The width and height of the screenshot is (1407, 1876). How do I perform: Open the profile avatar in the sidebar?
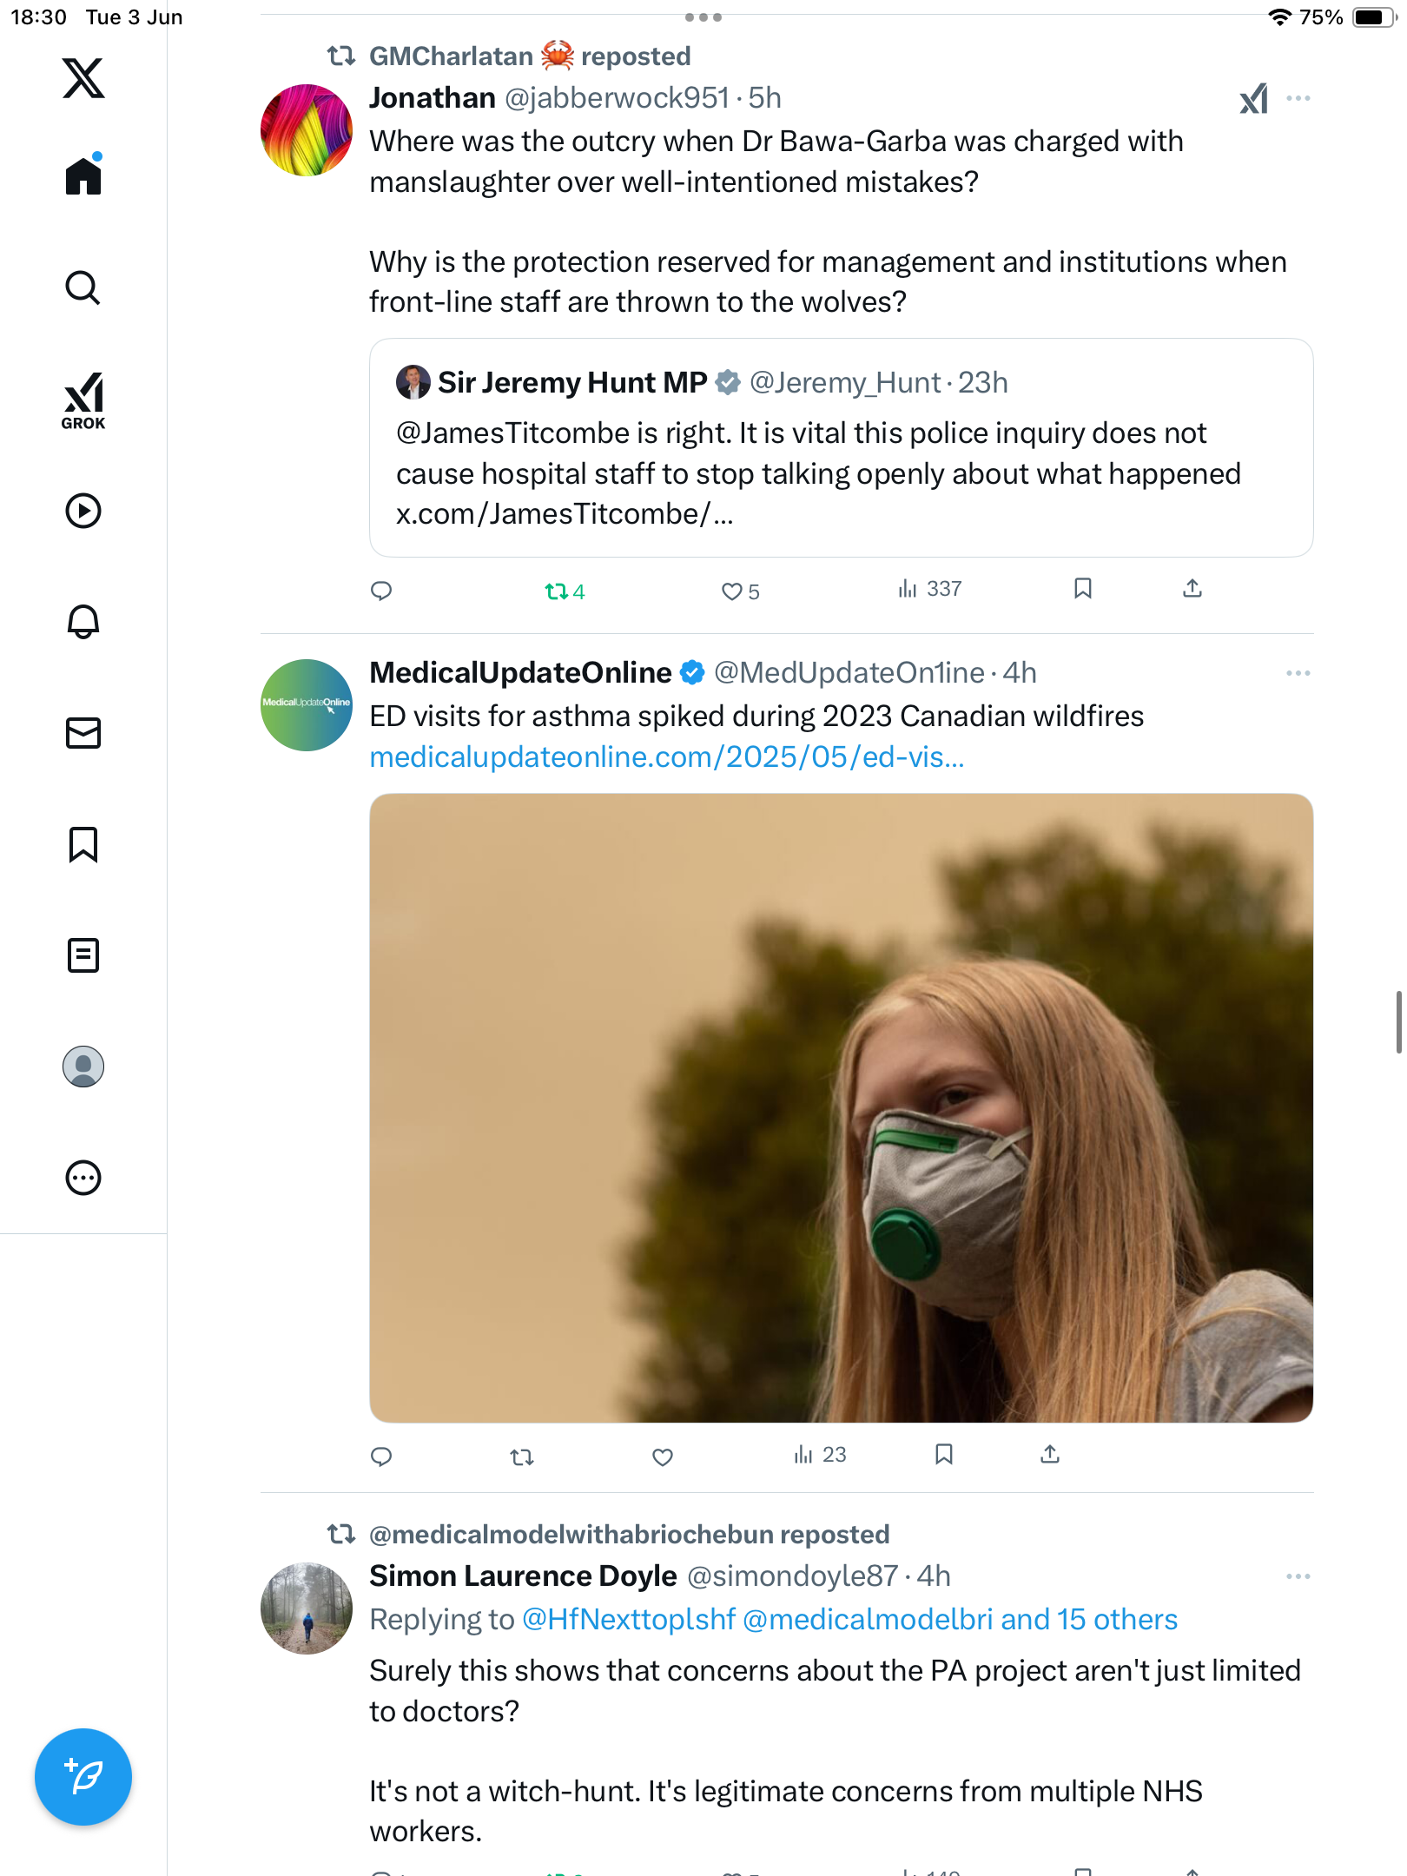[83, 1067]
